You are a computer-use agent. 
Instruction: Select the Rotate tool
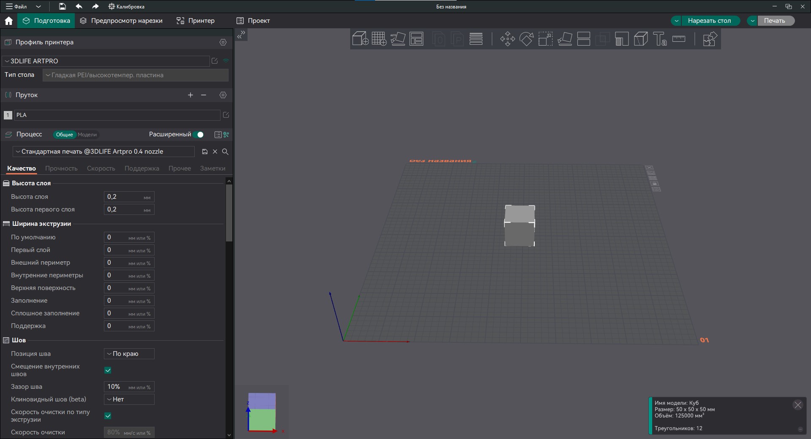[526, 39]
